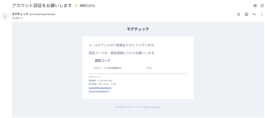Open the three-dot more options menu
This screenshot has height=118, width=265.
(262, 14)
